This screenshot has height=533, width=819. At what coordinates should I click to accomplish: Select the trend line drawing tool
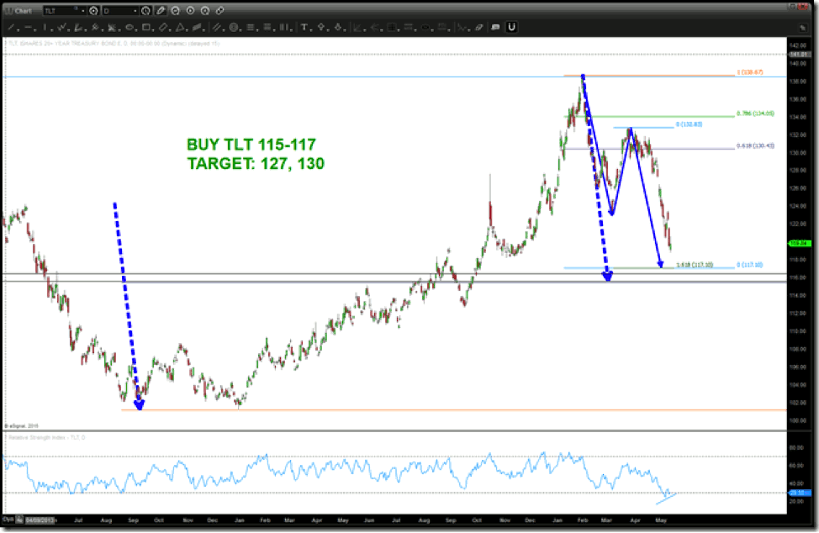click(x=11, y=28)
